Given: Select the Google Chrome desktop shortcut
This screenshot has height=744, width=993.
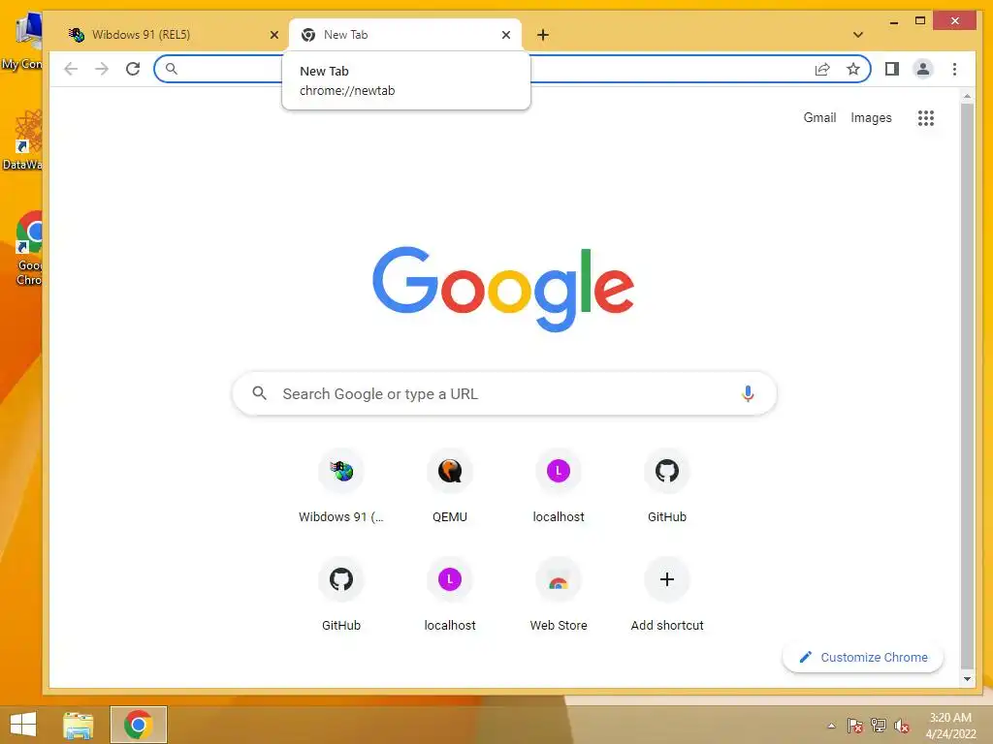Looking at the screenshot, I should click(28, 248).
